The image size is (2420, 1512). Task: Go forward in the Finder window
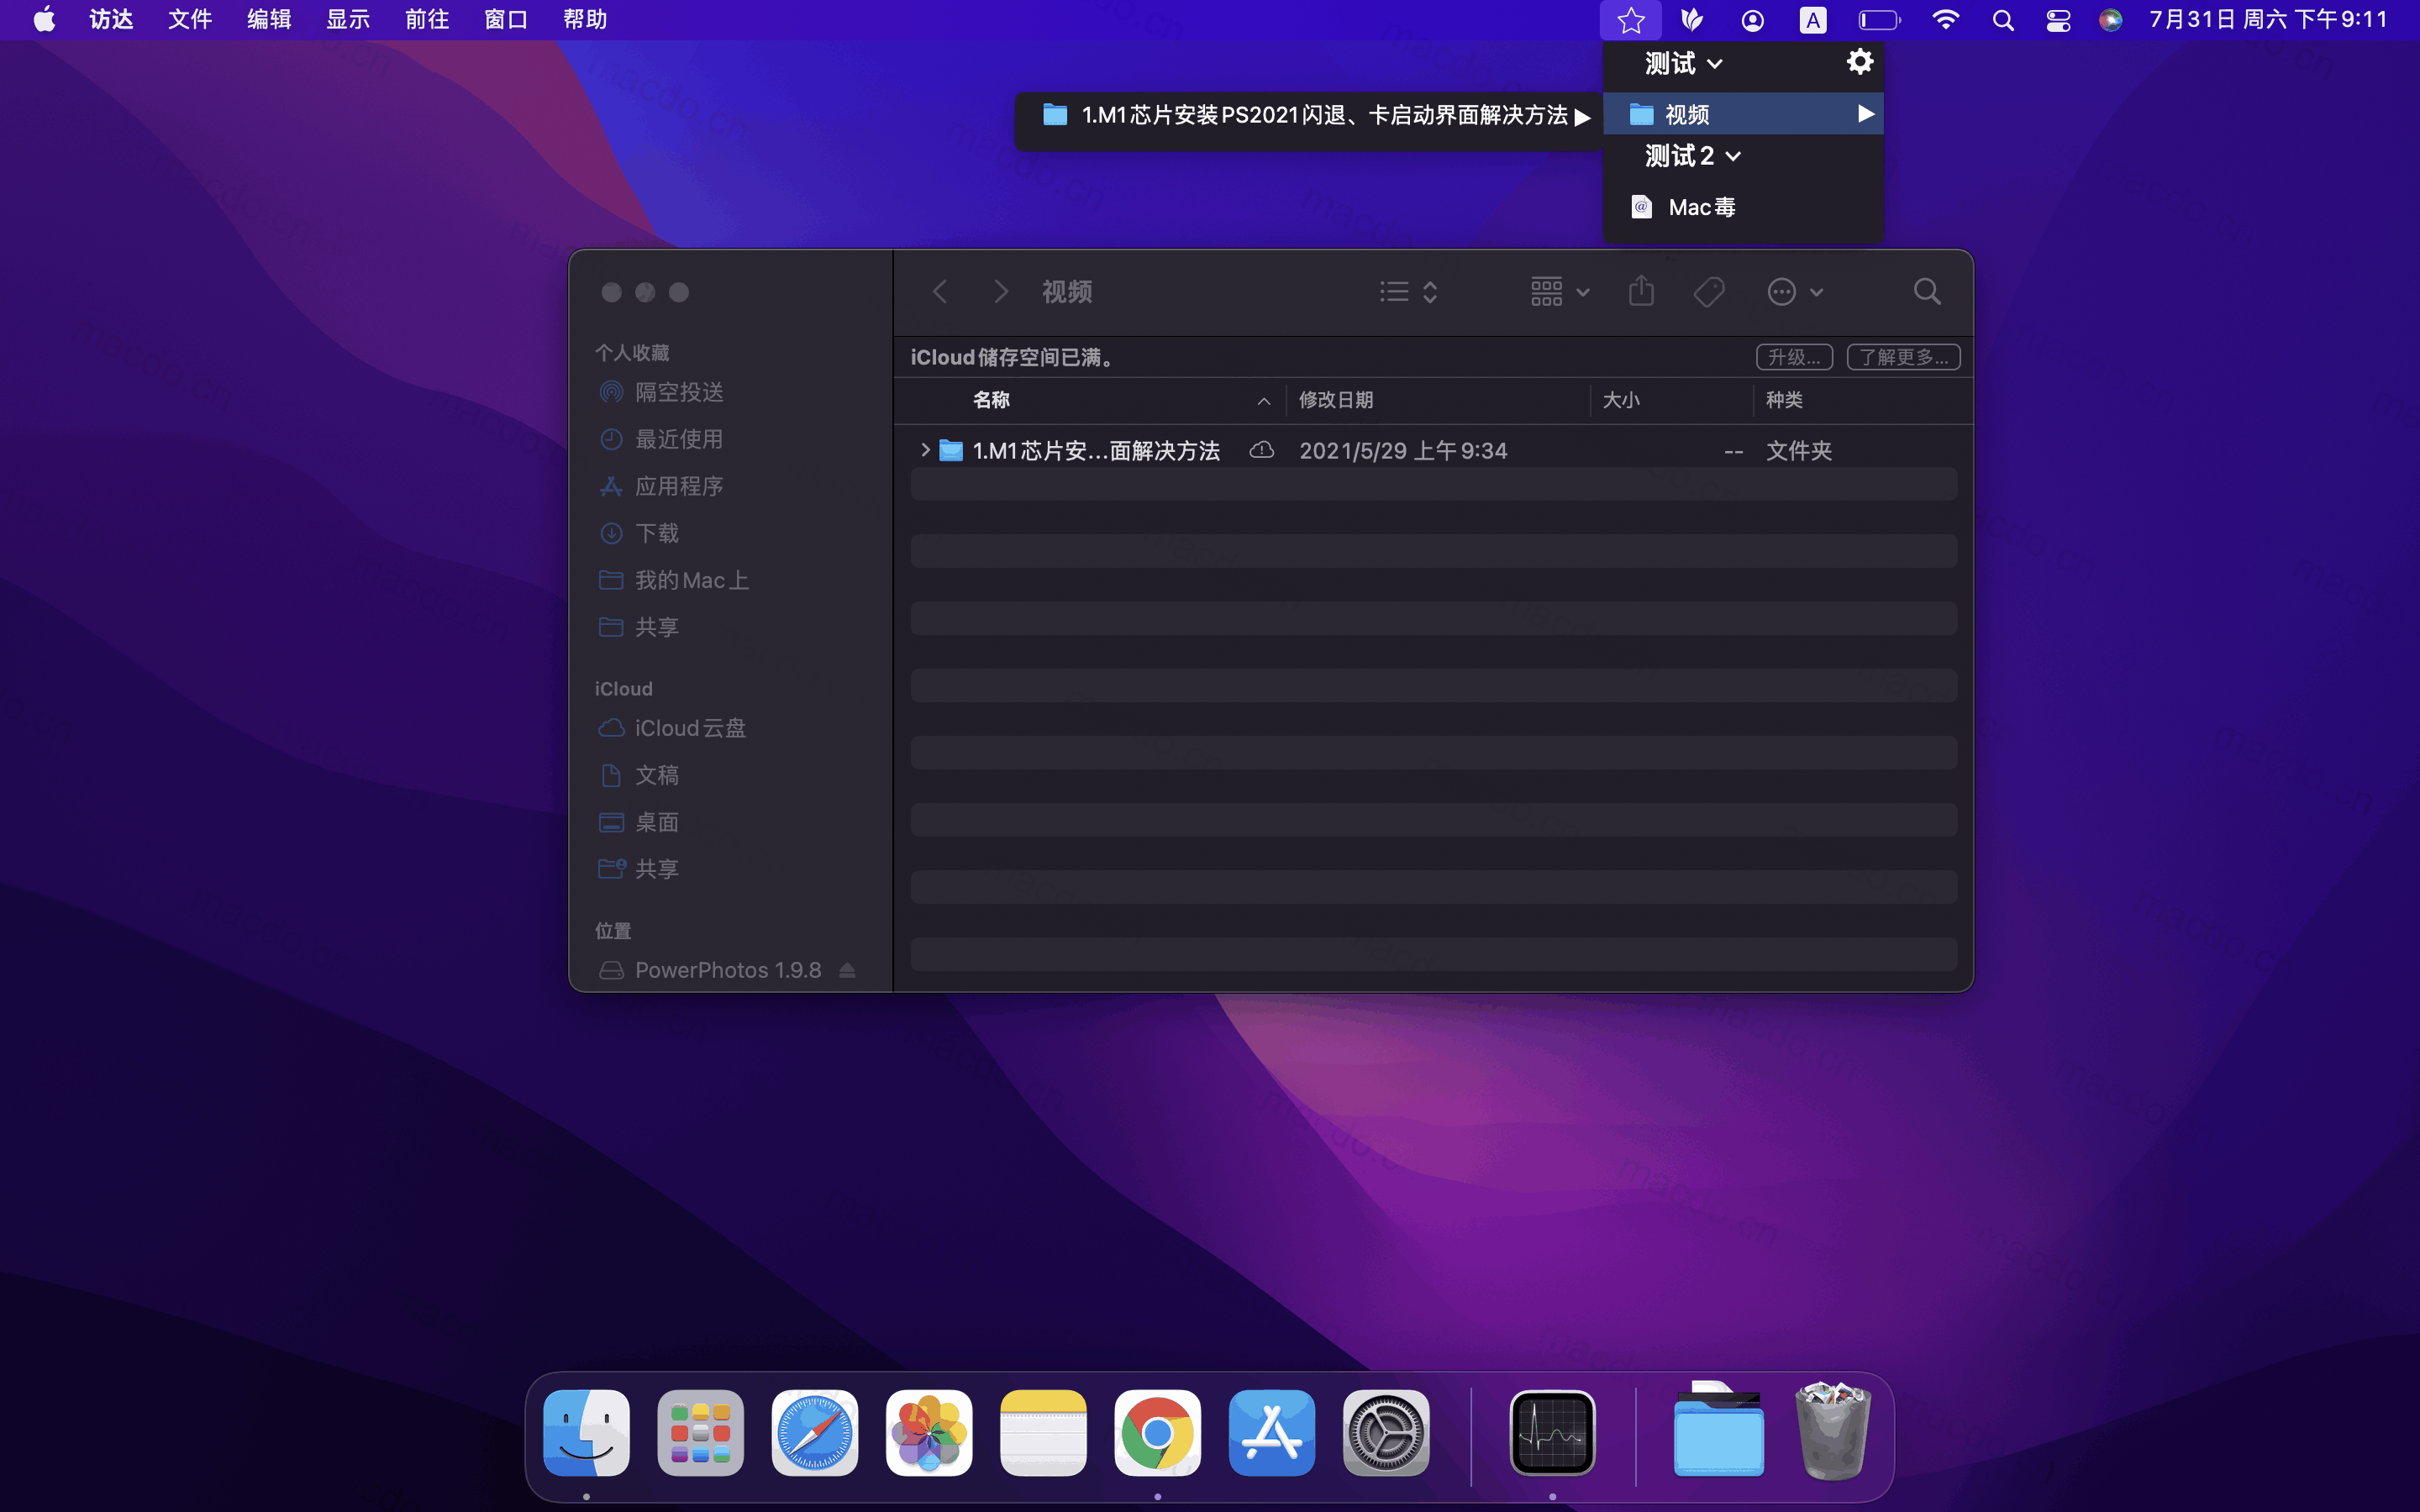(x=1000, y=291)
